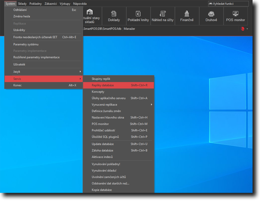Image resolution: width=262 pixels, height=203 pixels.
Task: Expand the Vynucená replikace submenu
Action: (118, 105)
